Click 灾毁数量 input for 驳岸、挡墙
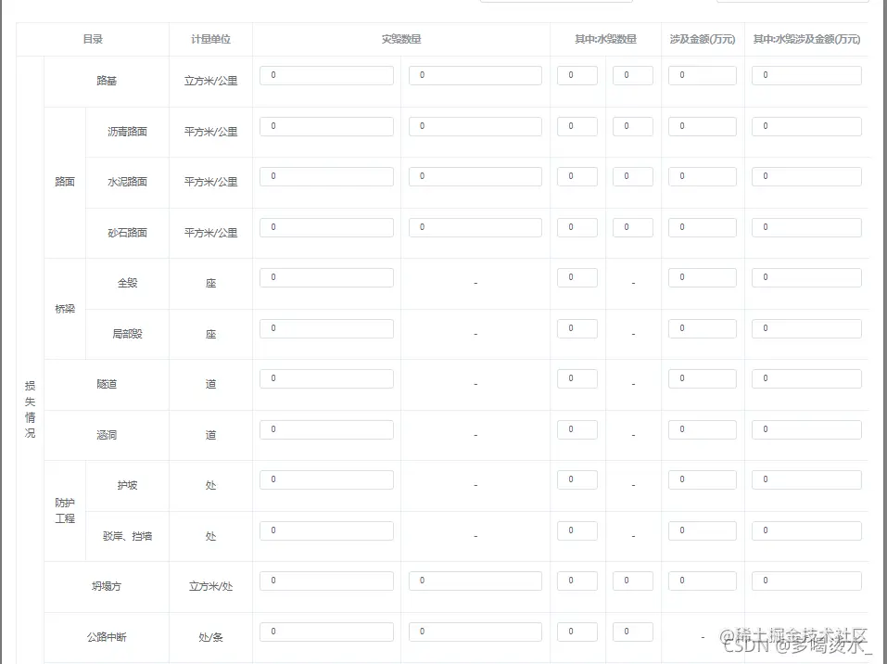The width and height of the screenshot is (887, 664). [326, 531]
